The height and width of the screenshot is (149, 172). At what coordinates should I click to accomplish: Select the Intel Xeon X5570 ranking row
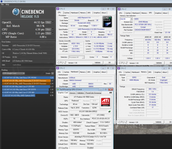coord(28,90)
